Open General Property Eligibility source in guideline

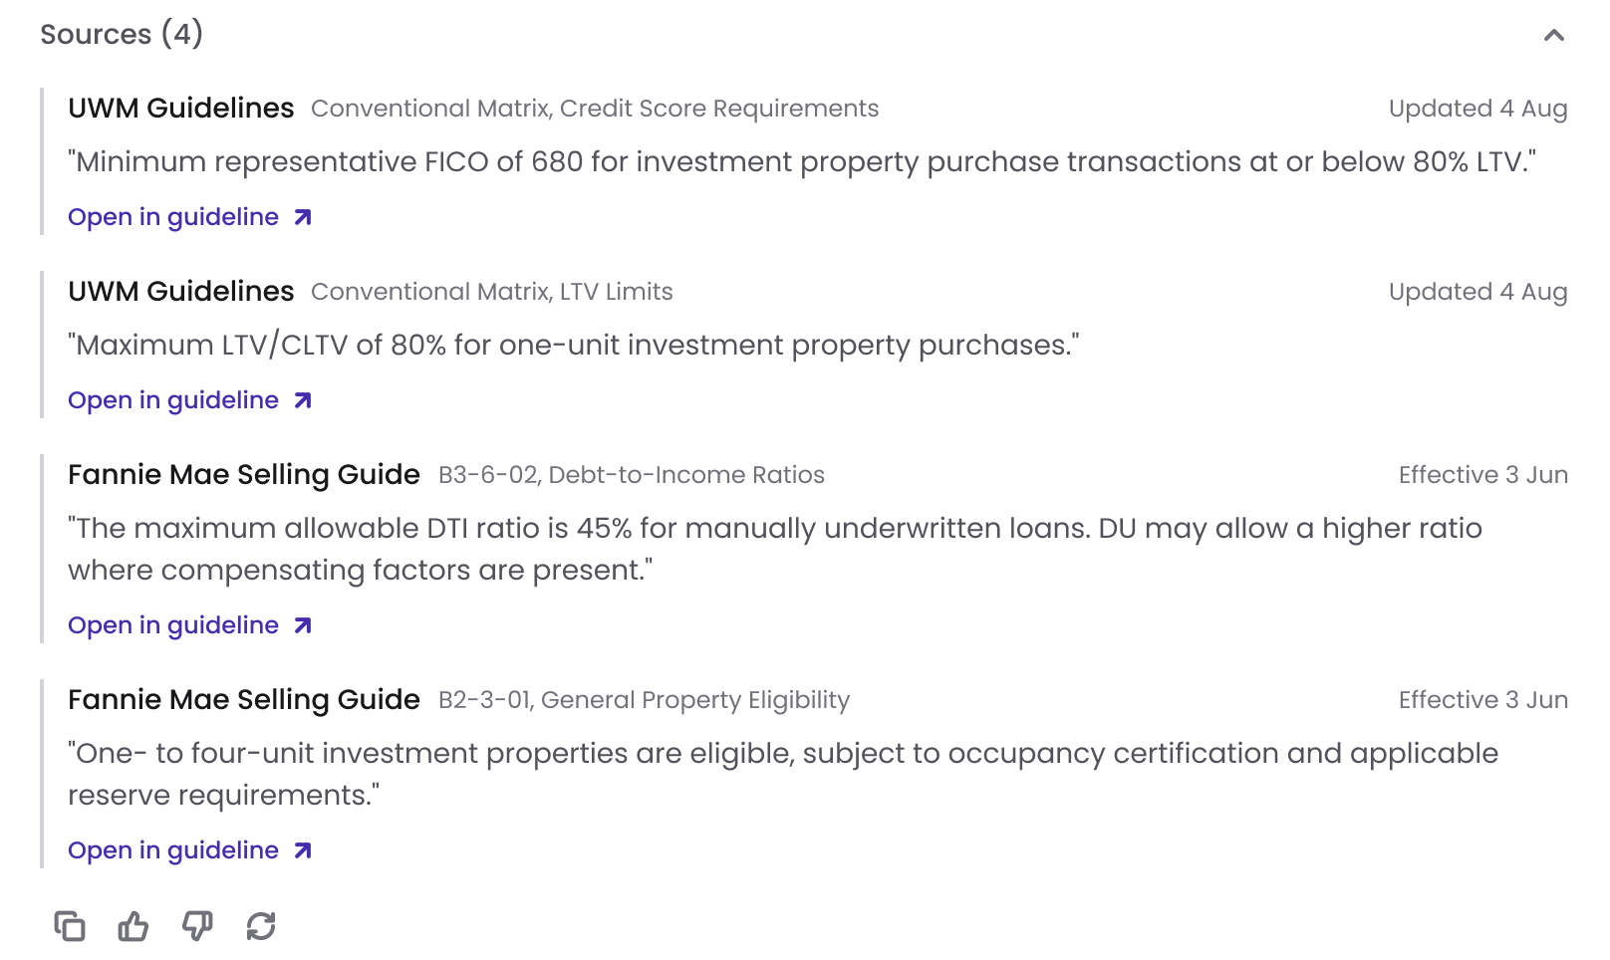(x=190, y=850)
